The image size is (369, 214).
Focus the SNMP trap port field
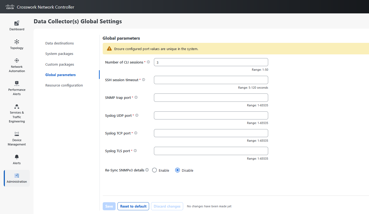click(x=211, y=97)
